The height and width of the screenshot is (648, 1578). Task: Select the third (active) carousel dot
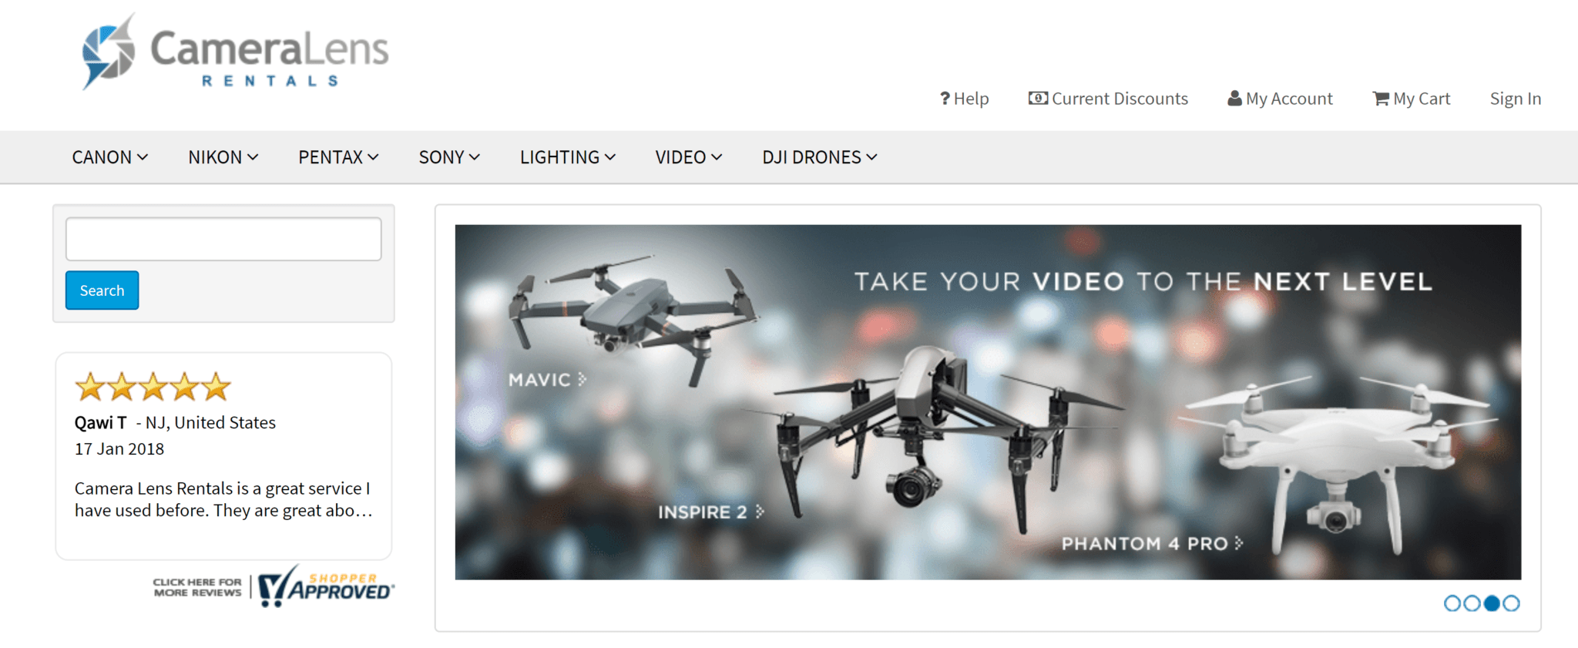coord(1492,603)
